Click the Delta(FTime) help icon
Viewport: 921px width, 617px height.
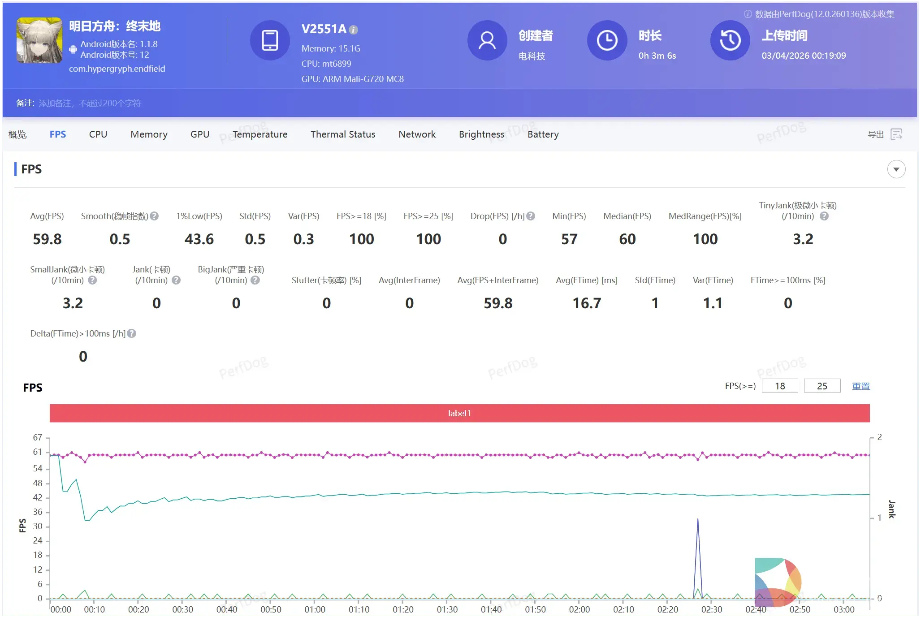(x=131, y=333)
